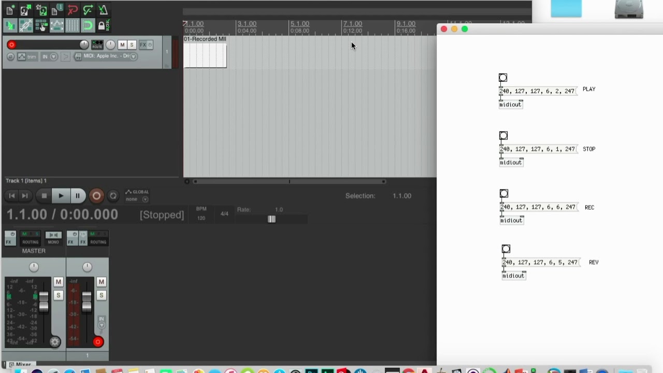Toggle move envelope points with items
The image size is (663, 373).
tap(56, 25)
